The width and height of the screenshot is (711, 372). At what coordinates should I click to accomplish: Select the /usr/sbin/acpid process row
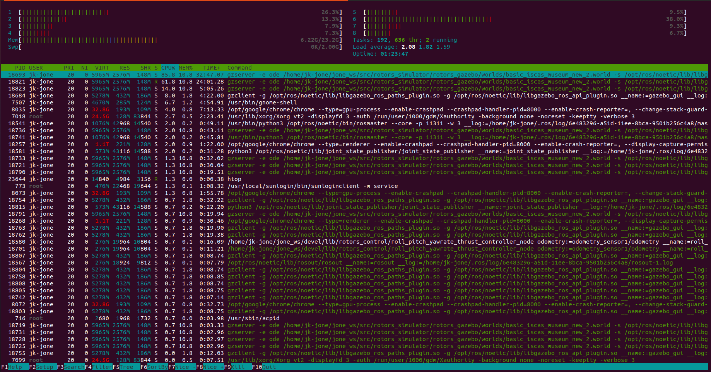point(354,318)
